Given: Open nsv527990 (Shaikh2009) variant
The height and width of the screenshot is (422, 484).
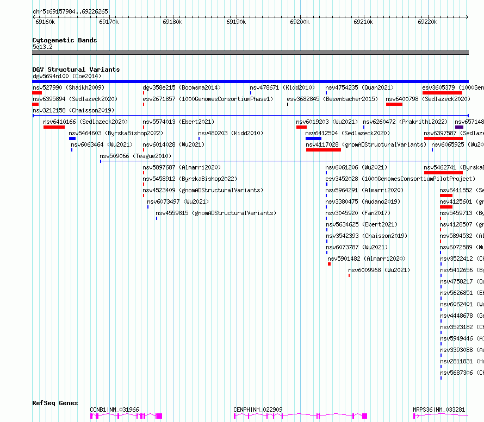Looking at the screenshot, I should (x=69, y=87).
